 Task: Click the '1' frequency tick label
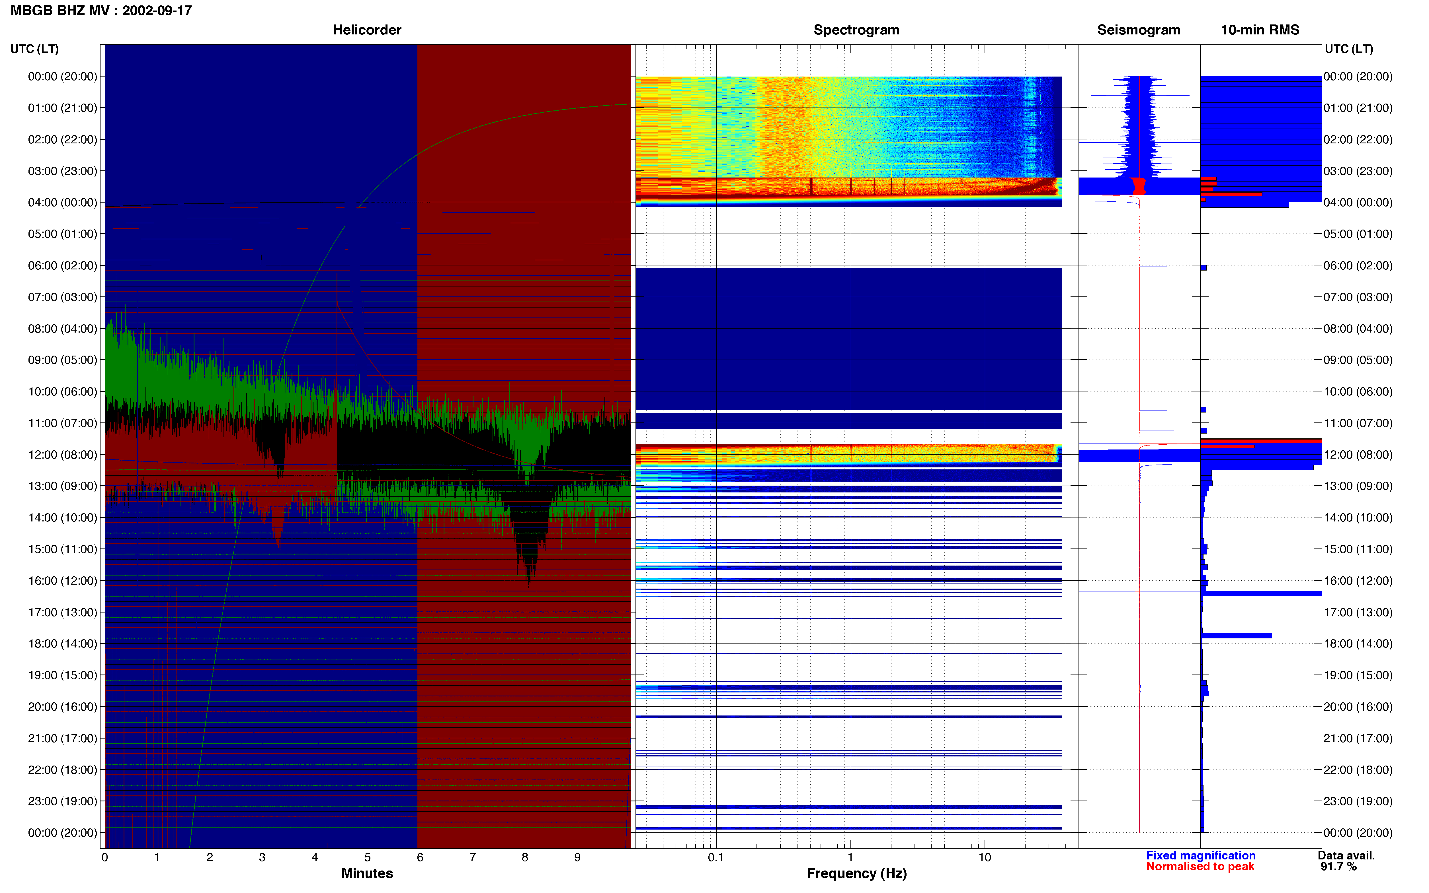pyautogui.click(x=850, y=857)
